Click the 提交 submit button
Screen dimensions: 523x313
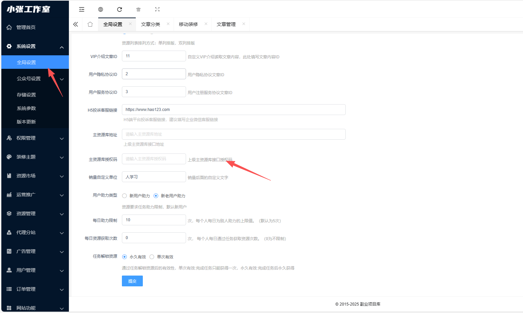coord(132,281)
